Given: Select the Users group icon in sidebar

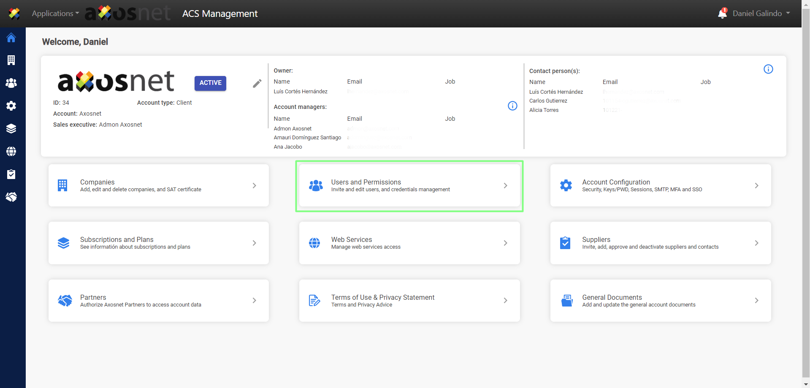Looking at the screenshot, I should point(11,83).
